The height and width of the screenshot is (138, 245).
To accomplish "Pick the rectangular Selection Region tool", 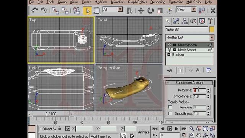I will [97, 11].
